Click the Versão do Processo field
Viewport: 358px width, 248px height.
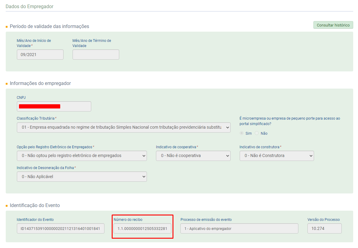point(324,228)
